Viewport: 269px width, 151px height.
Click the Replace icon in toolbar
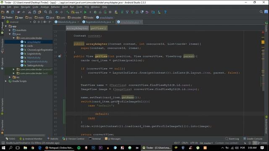pos(50,12)
